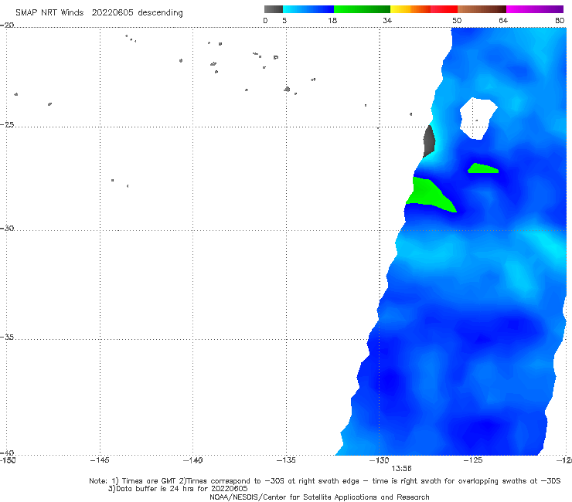This screenshot has height=502, width=572.
Task: Click the yellow-orange segment after the 34 mark
Action: click(410, 9)
